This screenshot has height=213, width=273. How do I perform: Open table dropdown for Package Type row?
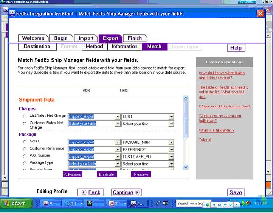tap(118, 164)
